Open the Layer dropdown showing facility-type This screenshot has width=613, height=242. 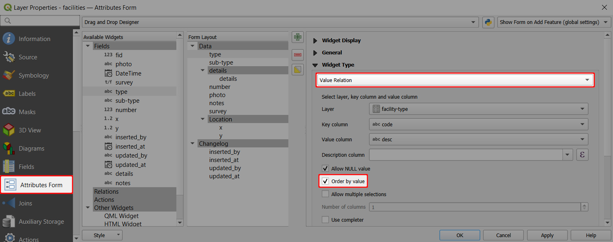click(479, 109)
